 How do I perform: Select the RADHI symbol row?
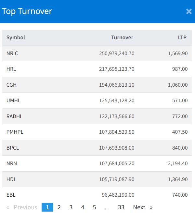14,116
